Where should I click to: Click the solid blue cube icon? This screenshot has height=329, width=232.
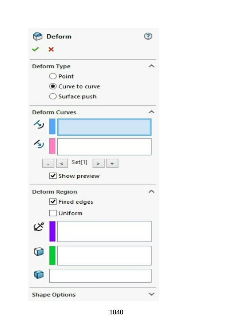(x=39, y=275)
